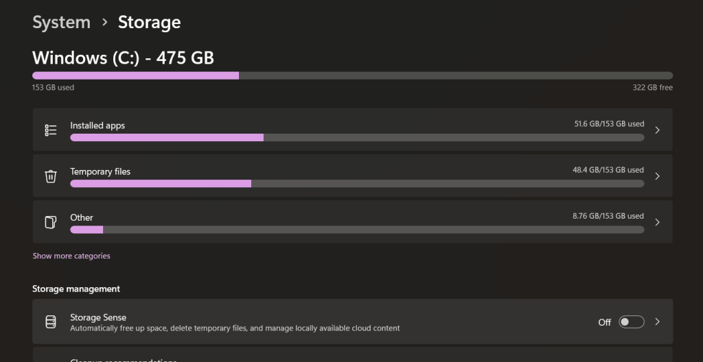Click the Other category documents icon
Screen dimensions: 703x362
(50, 222)
